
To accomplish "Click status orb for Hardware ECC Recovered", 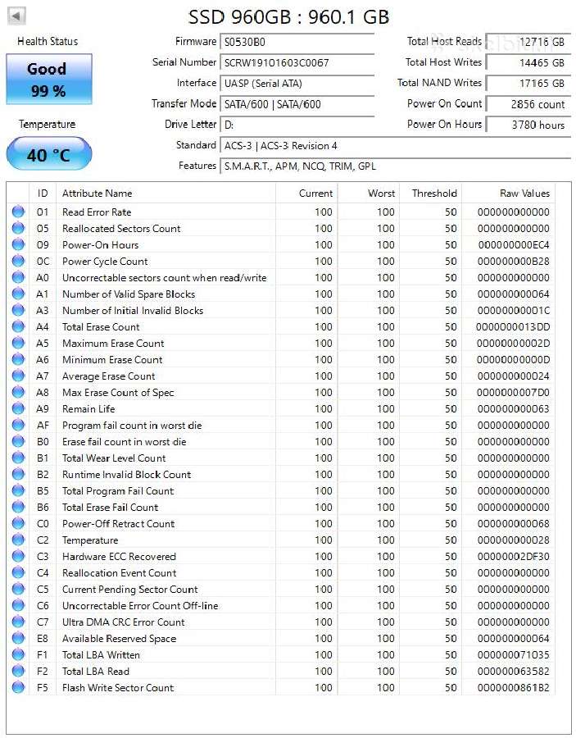I will (x=18, y=556).
